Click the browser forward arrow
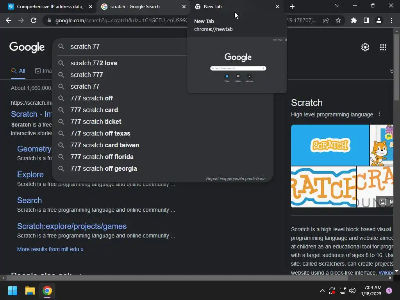 coord(21,20)
